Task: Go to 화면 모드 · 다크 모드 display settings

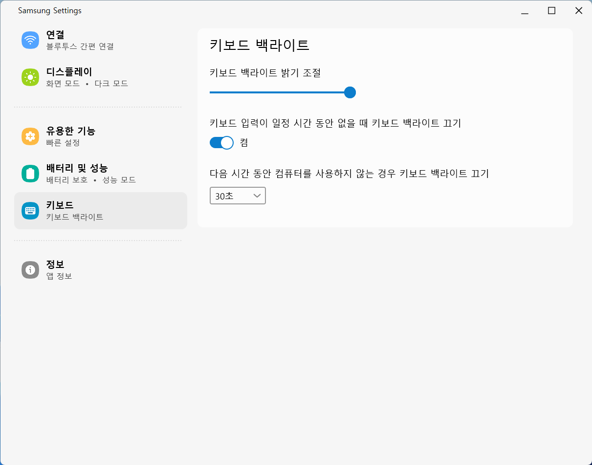Action: (x=87, y=84)
